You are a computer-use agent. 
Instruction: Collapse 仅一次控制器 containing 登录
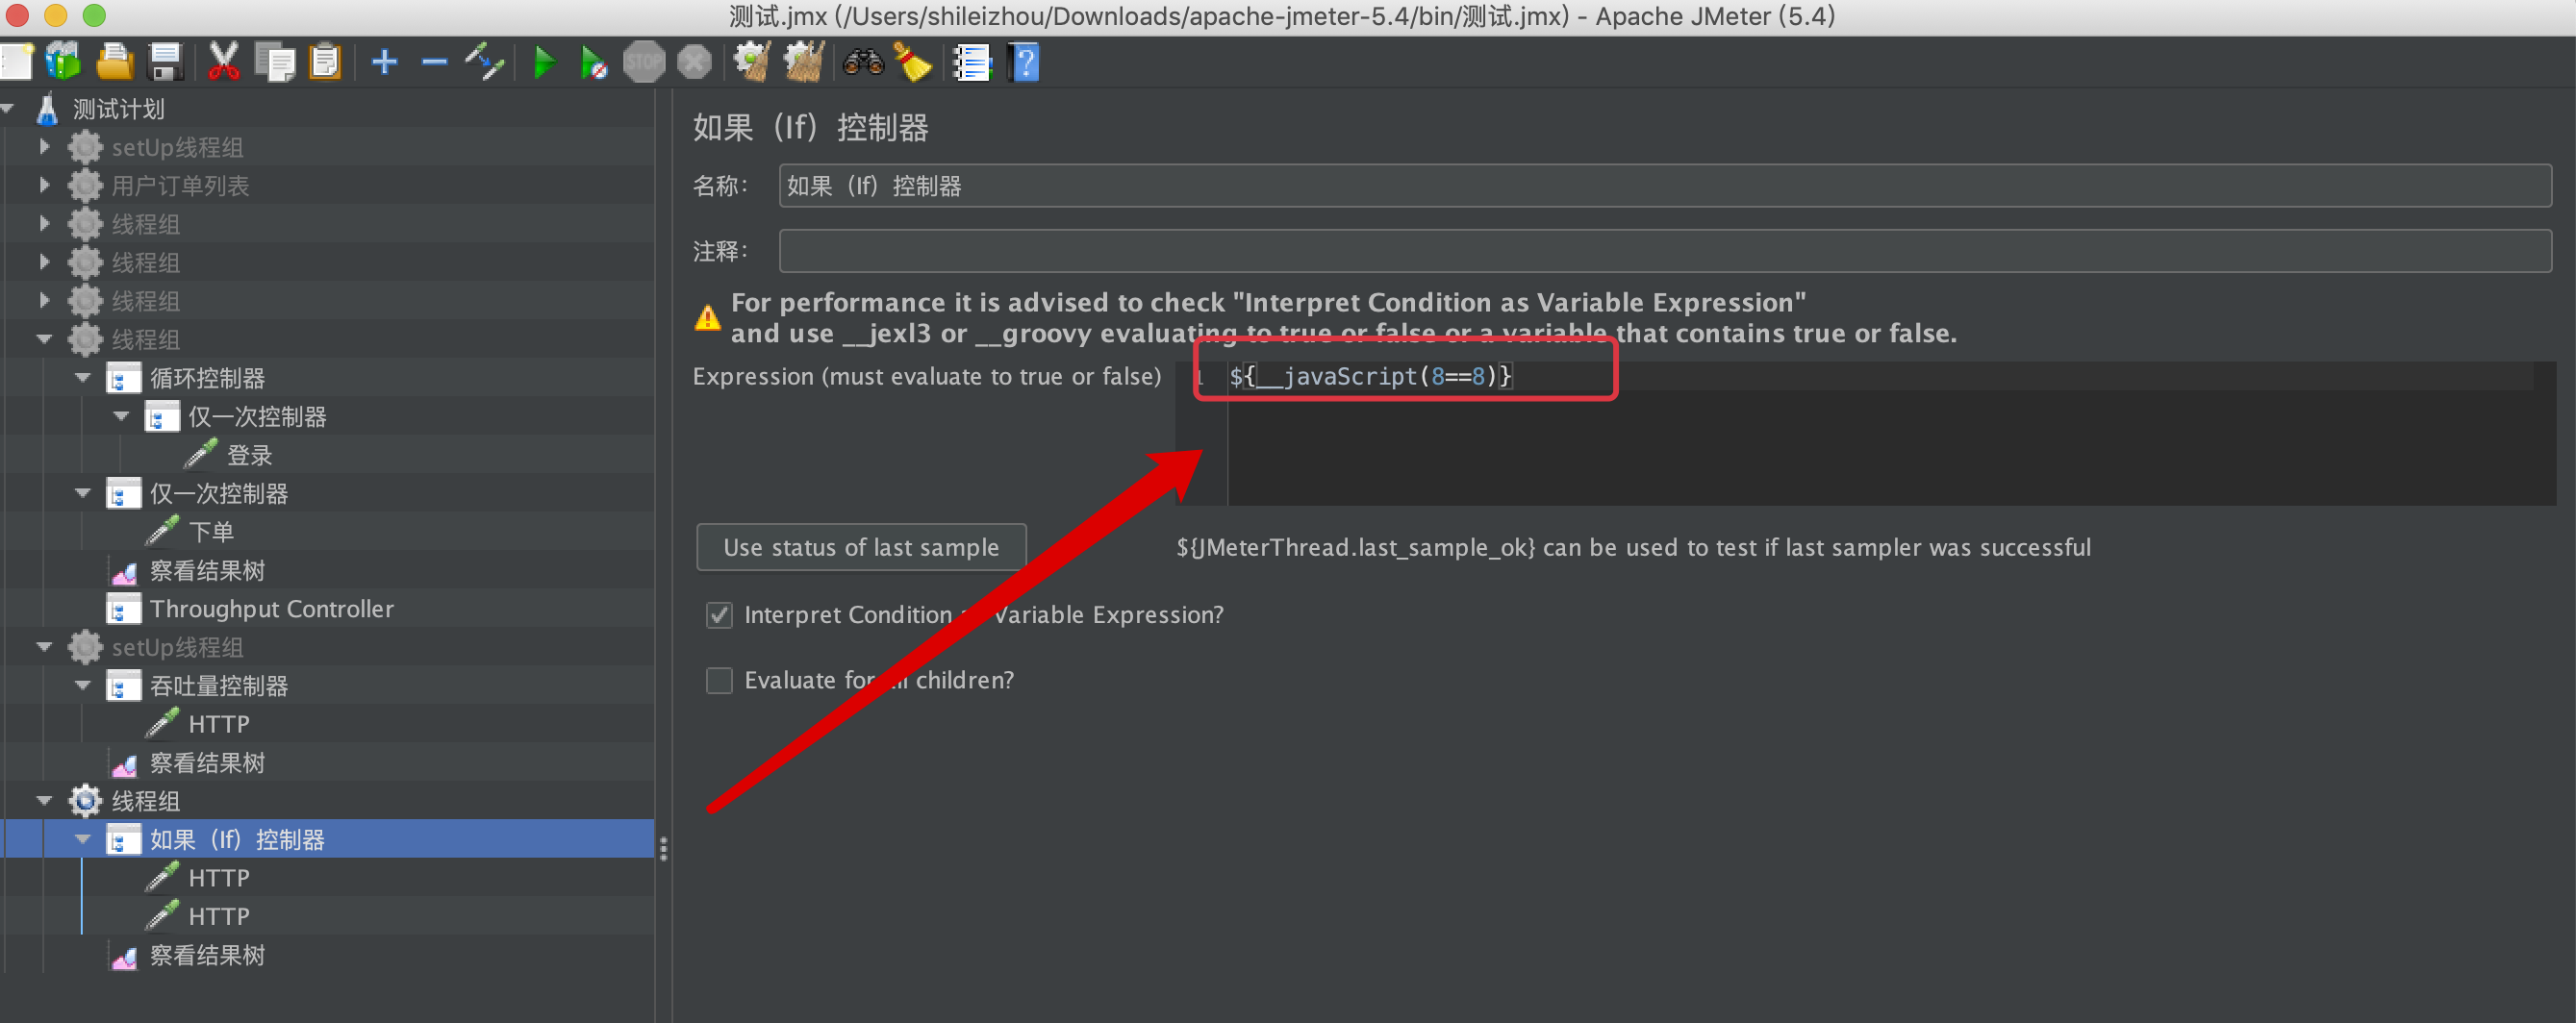121,416
